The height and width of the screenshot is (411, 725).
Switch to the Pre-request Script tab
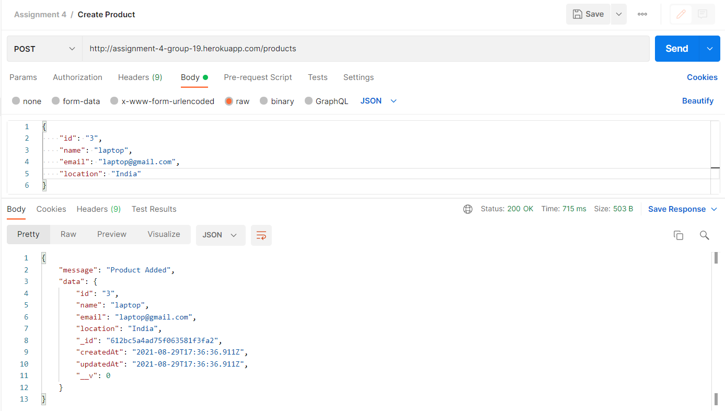(x=258, y=77)
